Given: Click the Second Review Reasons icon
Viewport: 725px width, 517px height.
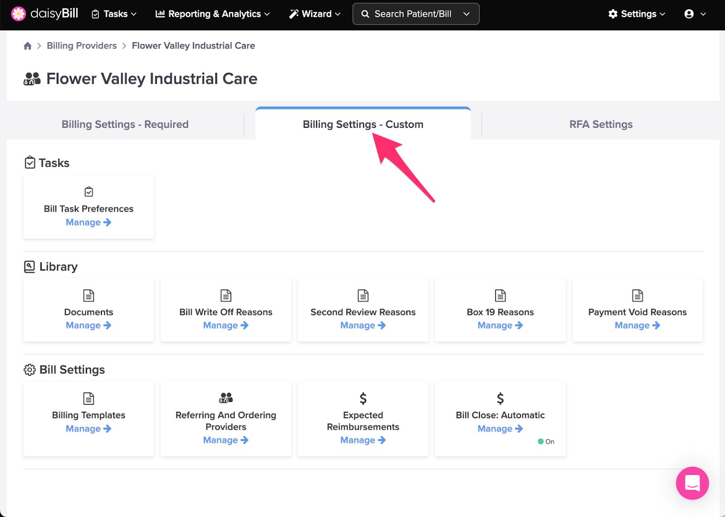Looking at the screenshot, I should point(363,295).
